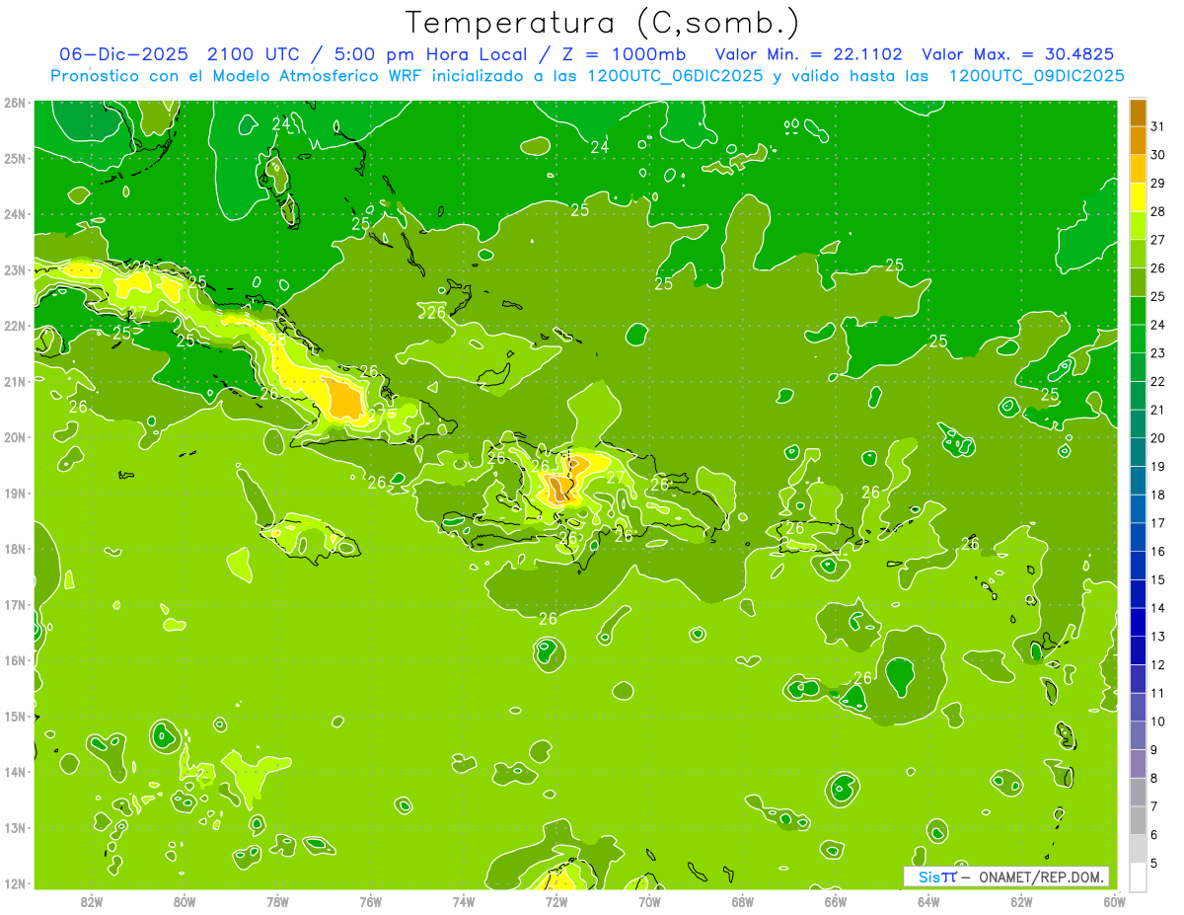Click the longitude axis label '82W'
The height and width of the screenshot is (915, 1184).
[x=92, y=901]
